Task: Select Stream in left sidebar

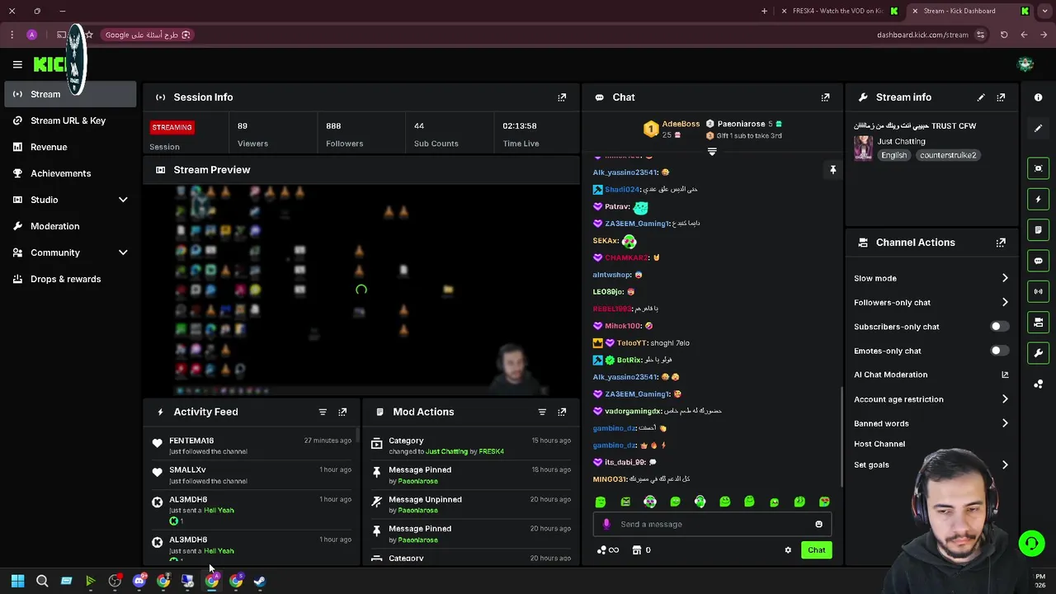Action: pos(70,94)
